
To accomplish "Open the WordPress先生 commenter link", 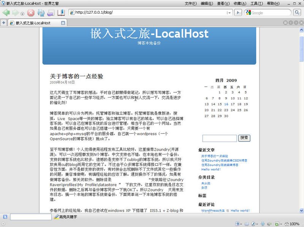I will coord(213,211).
